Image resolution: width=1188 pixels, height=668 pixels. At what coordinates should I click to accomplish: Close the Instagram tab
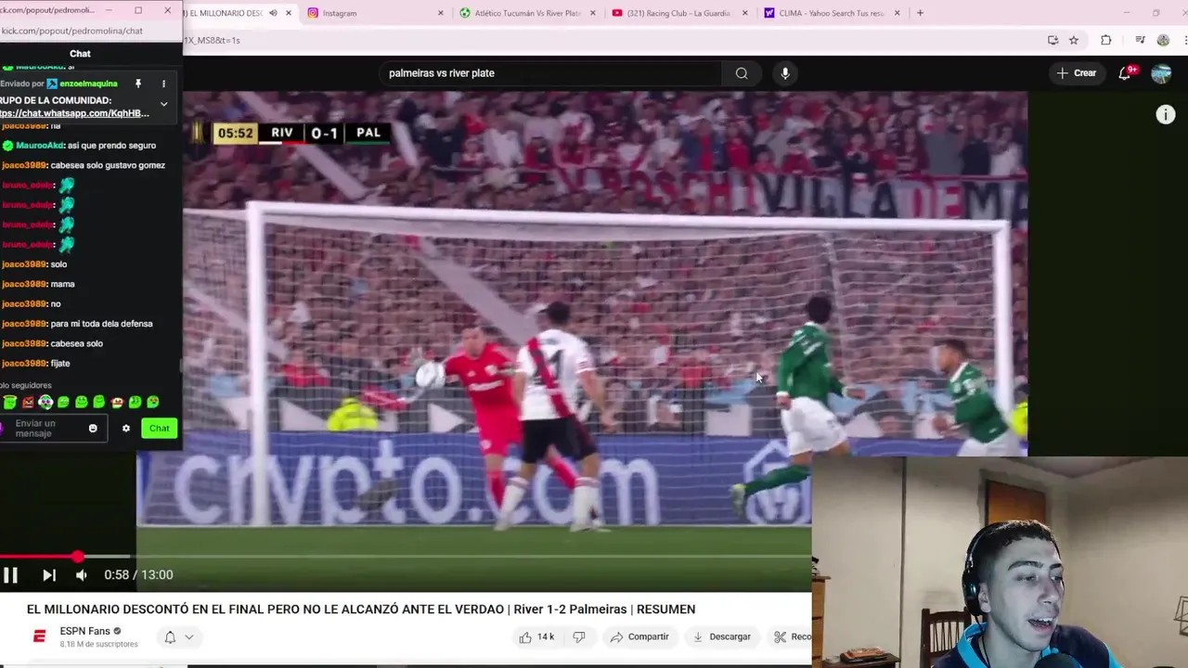pos(441,13)
